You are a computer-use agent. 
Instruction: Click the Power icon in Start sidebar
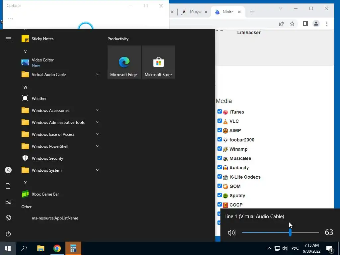coord(8,234)
